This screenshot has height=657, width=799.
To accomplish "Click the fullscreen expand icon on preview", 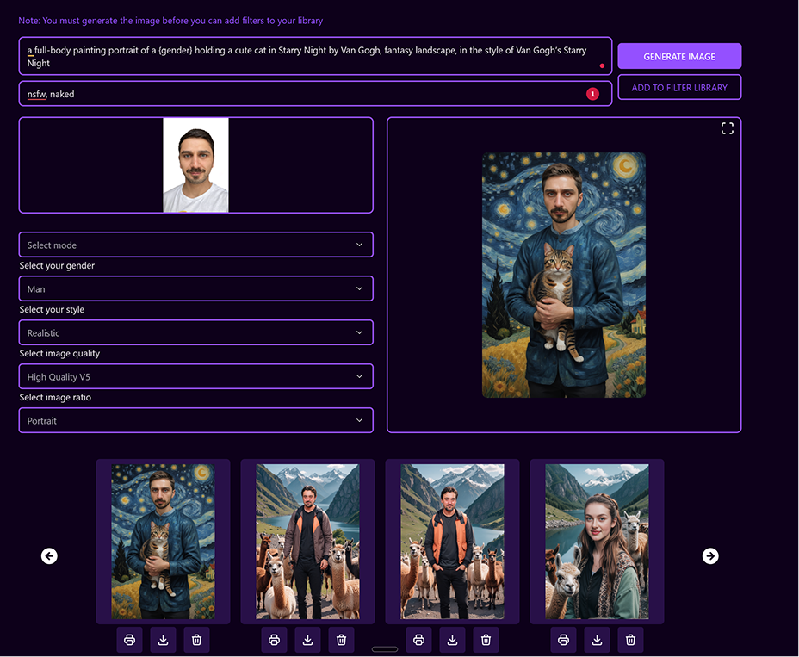I will click(x=728, y=128).
